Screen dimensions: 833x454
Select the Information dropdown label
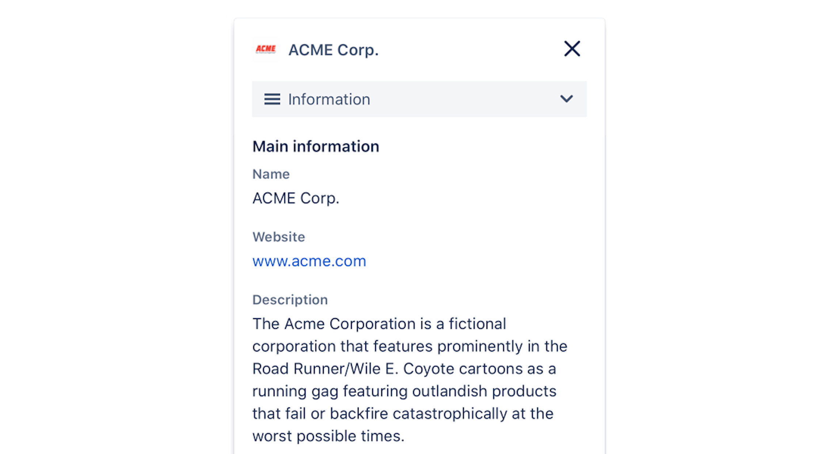(329, 99)
